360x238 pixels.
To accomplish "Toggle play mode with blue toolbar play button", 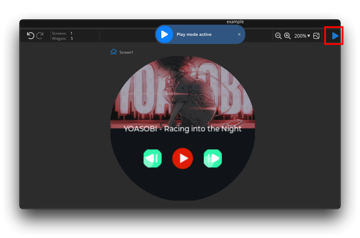I will click(x=335, y=36).
